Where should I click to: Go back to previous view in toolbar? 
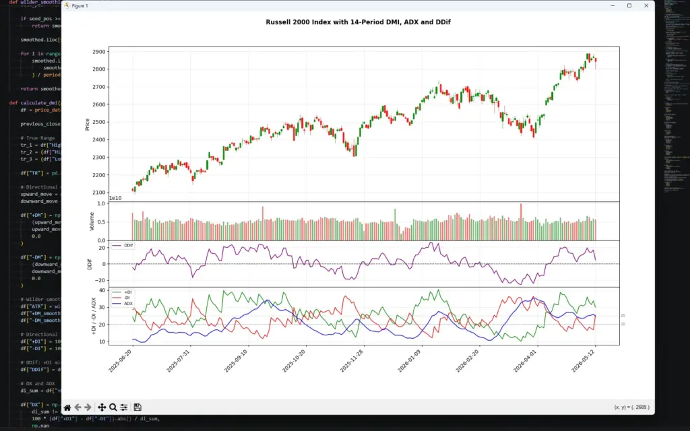click(78, 407)
